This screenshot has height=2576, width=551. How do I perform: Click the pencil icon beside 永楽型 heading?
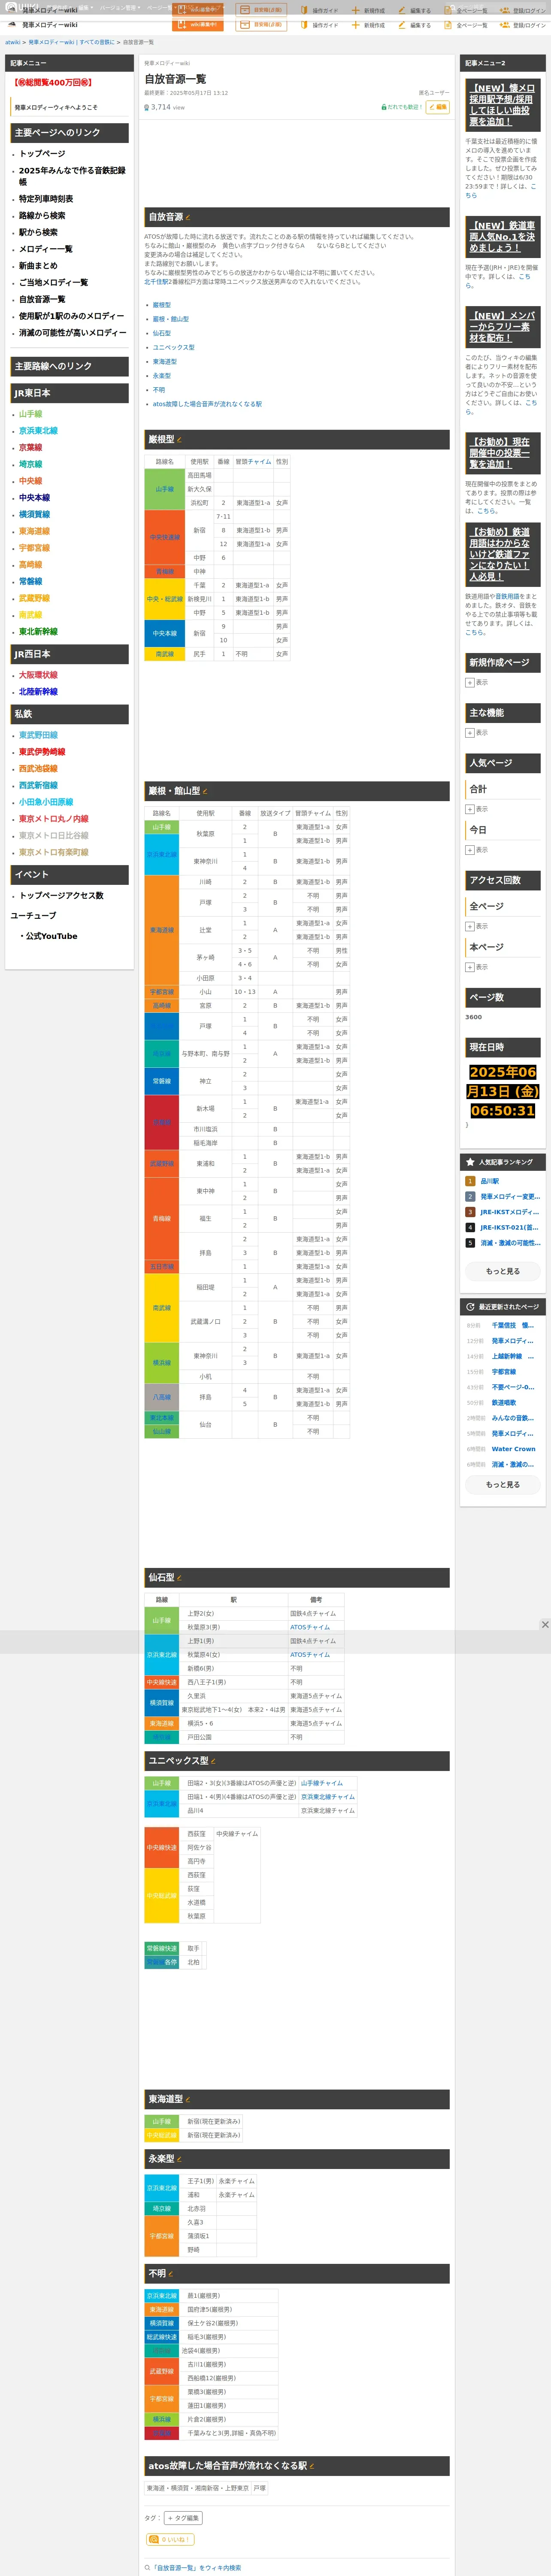coord(179,2159)
